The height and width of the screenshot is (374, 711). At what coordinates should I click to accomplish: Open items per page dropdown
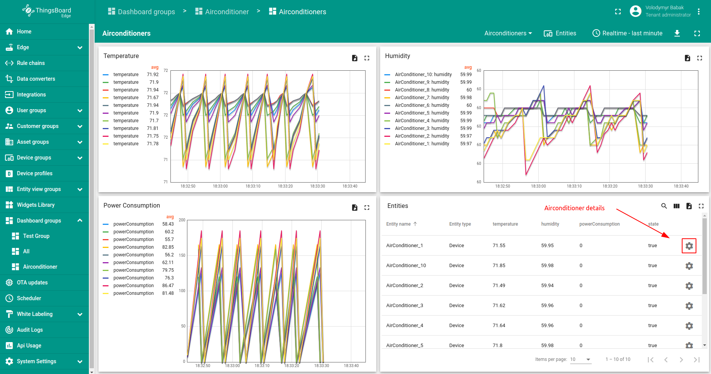pos(580,359)
